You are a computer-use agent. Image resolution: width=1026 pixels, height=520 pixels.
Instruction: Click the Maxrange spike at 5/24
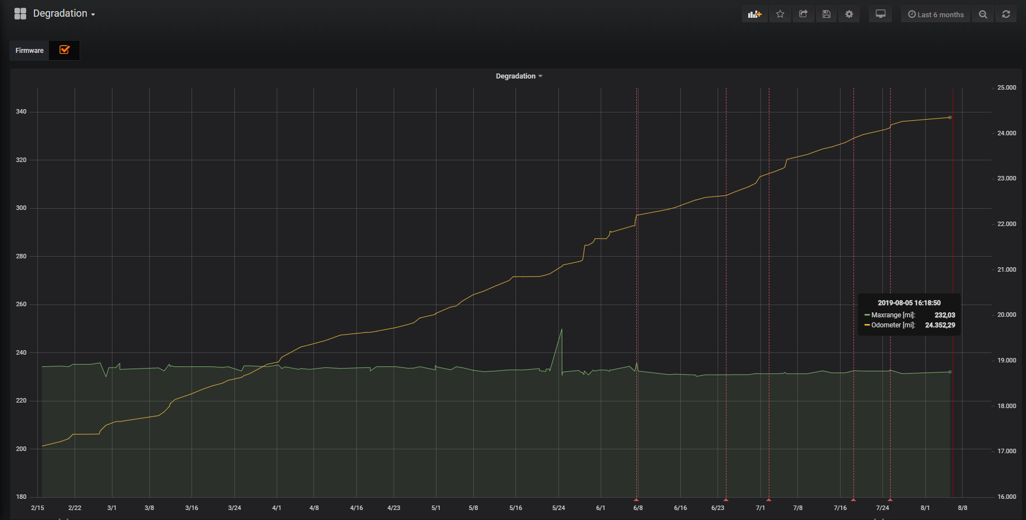coord(562,330)
